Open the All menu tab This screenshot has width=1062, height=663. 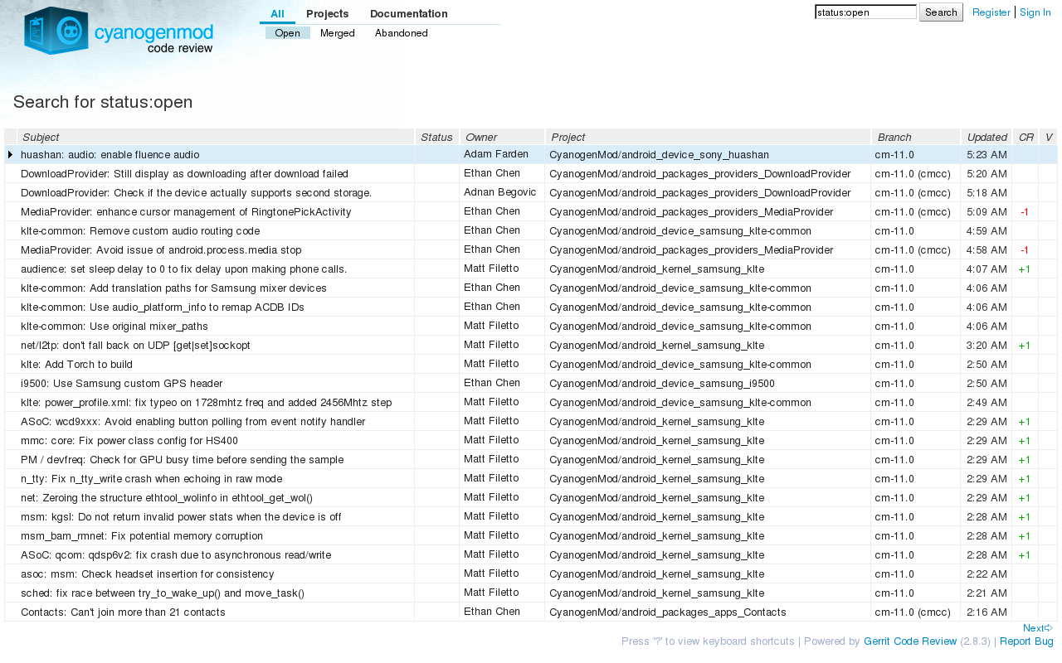(277, 14)
